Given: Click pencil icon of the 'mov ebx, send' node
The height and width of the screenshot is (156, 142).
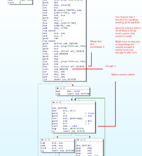Looking at the screenshot, I should [x=61, y=88].
